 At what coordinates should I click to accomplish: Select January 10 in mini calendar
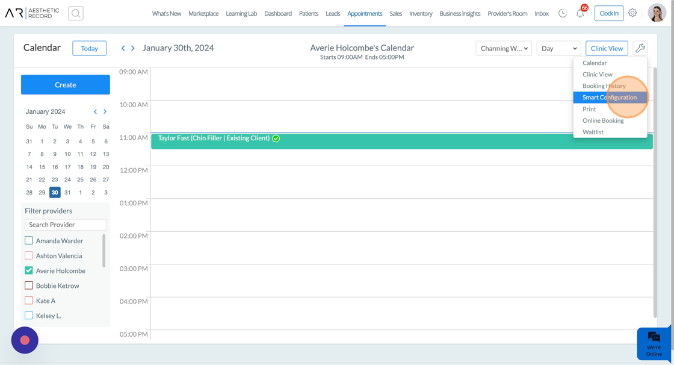(67, 154)
